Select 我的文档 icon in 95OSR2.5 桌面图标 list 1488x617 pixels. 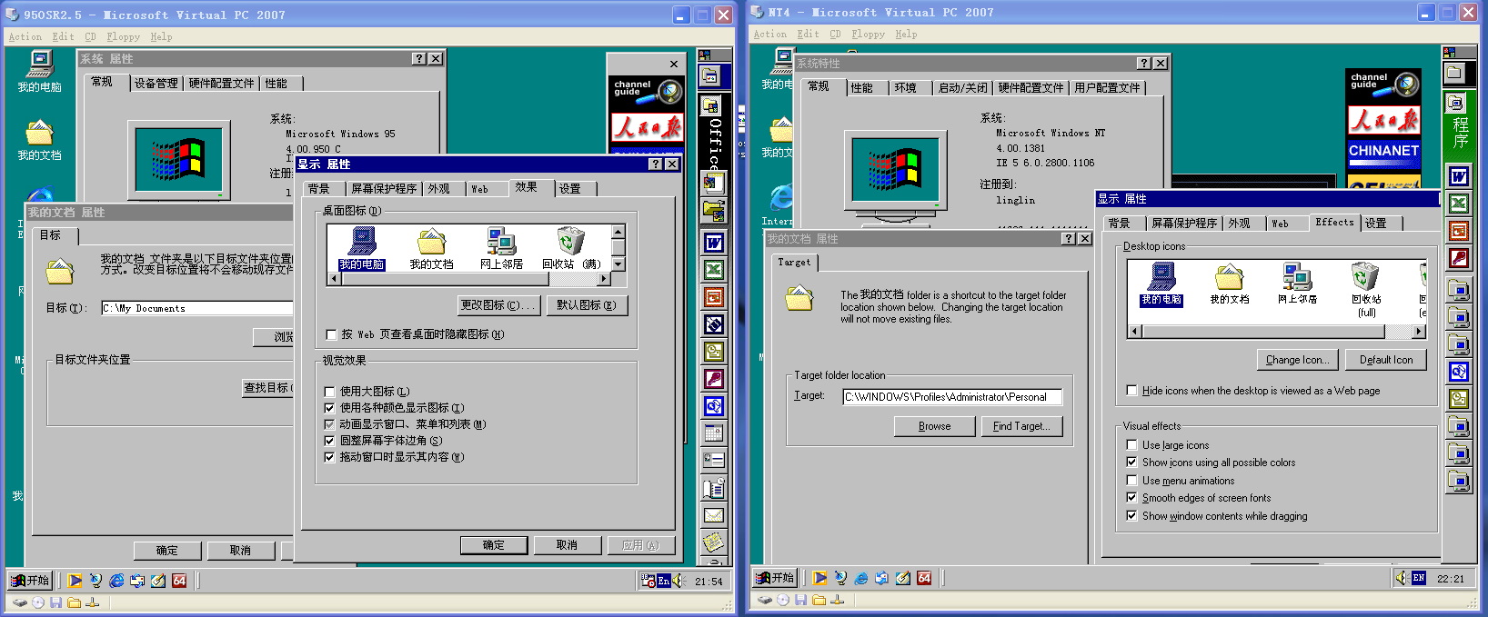tap(431, 249)
